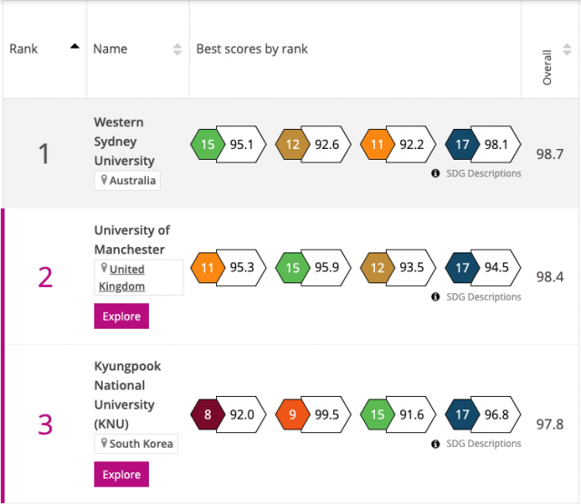Explore the University of Manchester

(x=121, y=316)
